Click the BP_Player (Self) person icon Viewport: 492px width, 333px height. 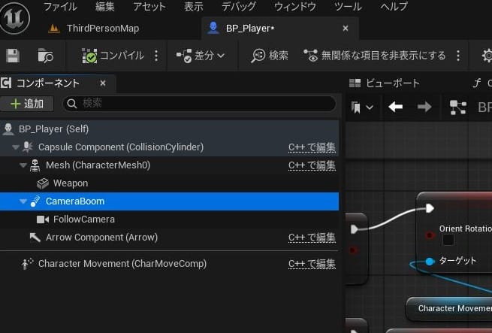point(8,129)
